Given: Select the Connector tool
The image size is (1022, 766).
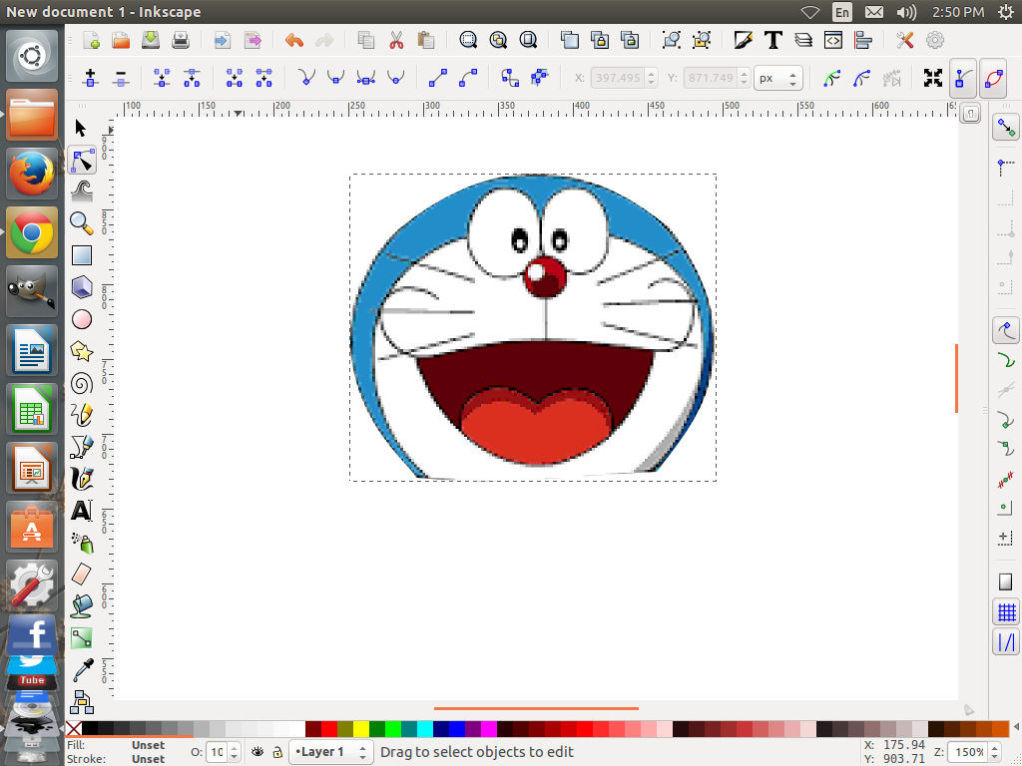Looking at the screenshot, I should 82,702.
